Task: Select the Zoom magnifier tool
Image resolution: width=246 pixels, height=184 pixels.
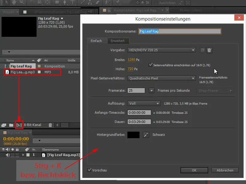Action: coord(22,2)
